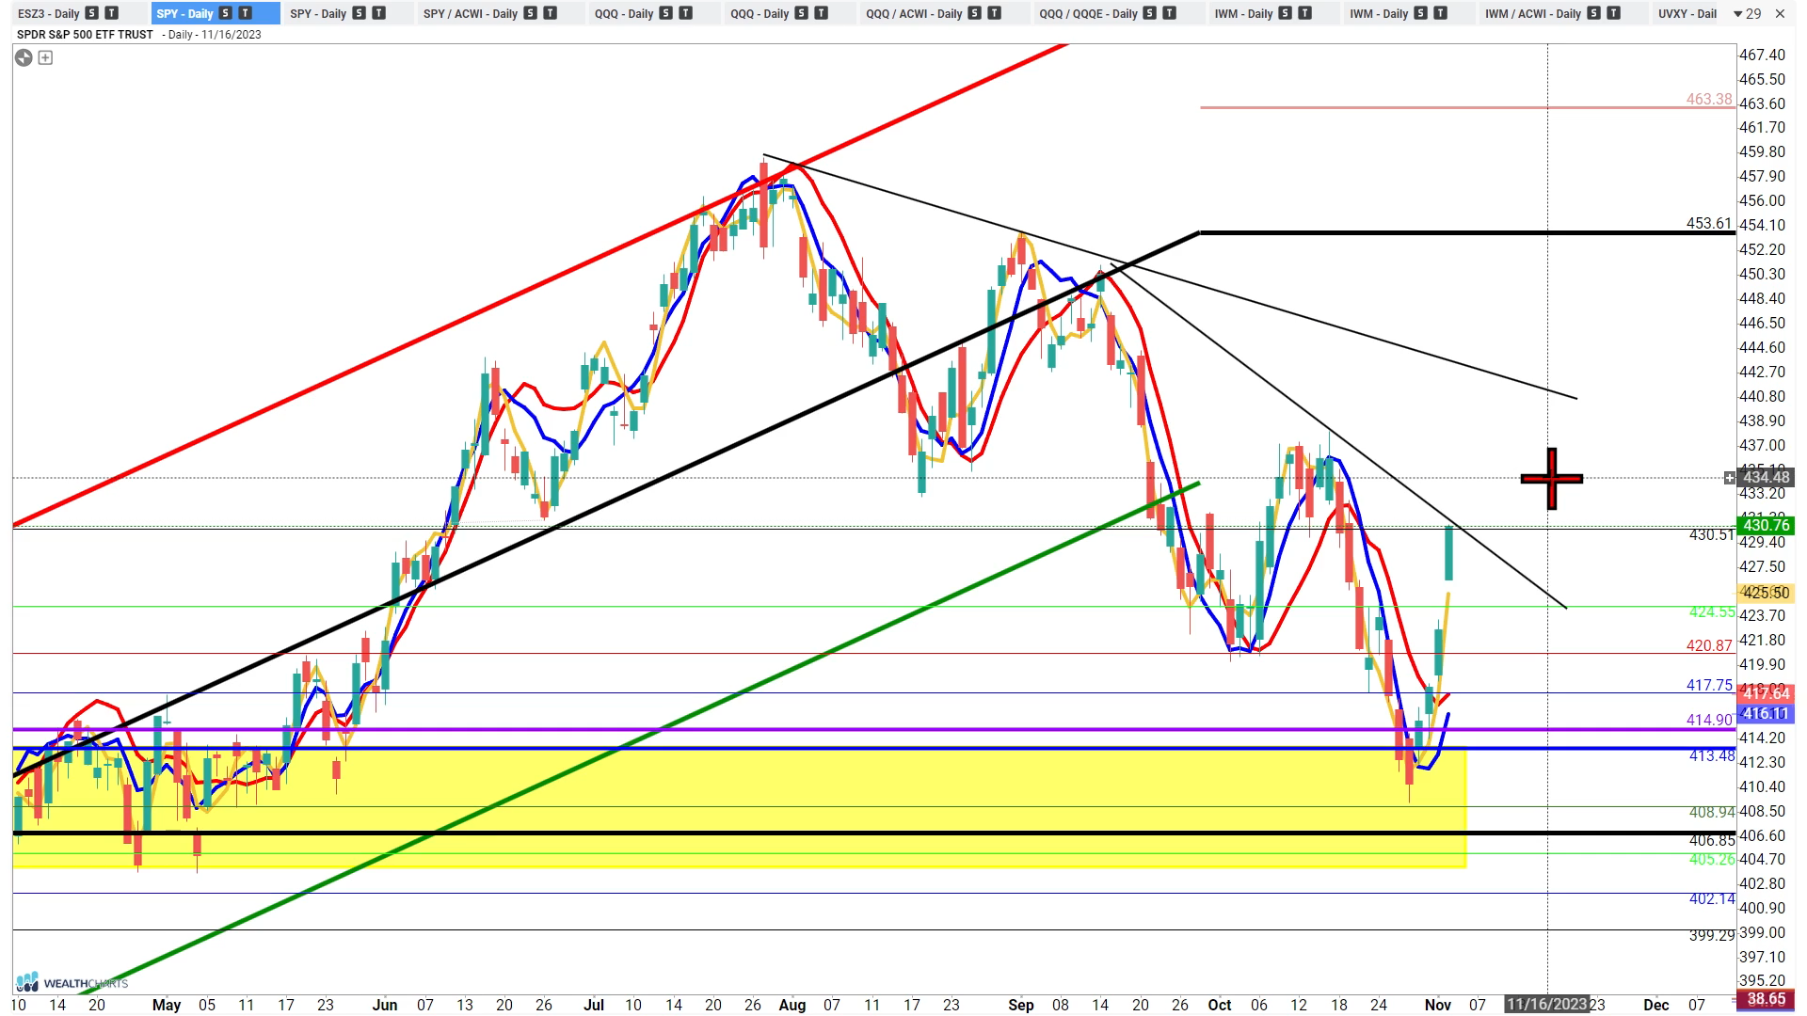Click the S icon on the IWM / ACWI tab
Screen dimensions: 1807x1016
click(x=1593, y=13)
